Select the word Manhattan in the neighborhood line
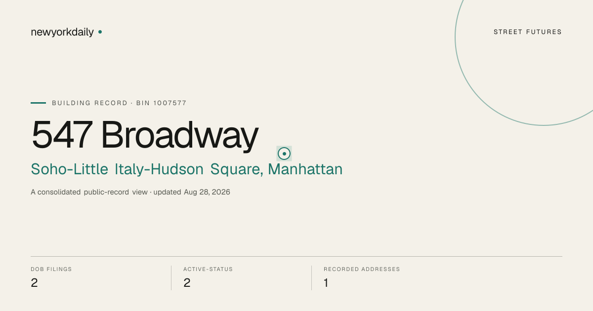This screenshot has width=593, height=311. [x=305, y=169]
